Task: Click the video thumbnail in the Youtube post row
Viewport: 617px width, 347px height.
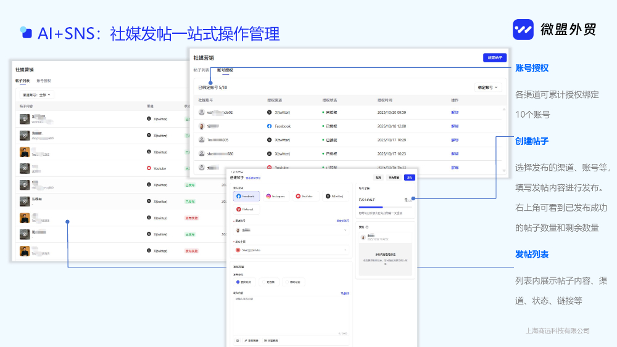Action: 25,168
